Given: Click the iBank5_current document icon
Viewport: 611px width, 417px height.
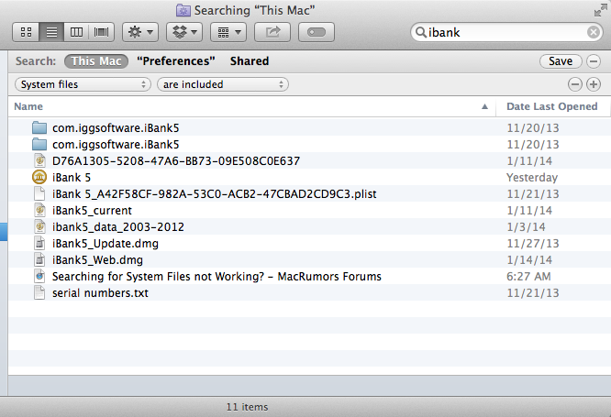Looking at the screenshot, I should click(x=39, y=210).
